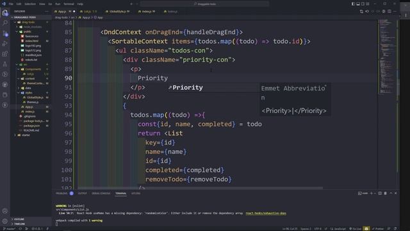The width and height of the screenshot is (410, 231).
Task: Click the Ln 90 cursor position indicator
Action: pos(290,228)
